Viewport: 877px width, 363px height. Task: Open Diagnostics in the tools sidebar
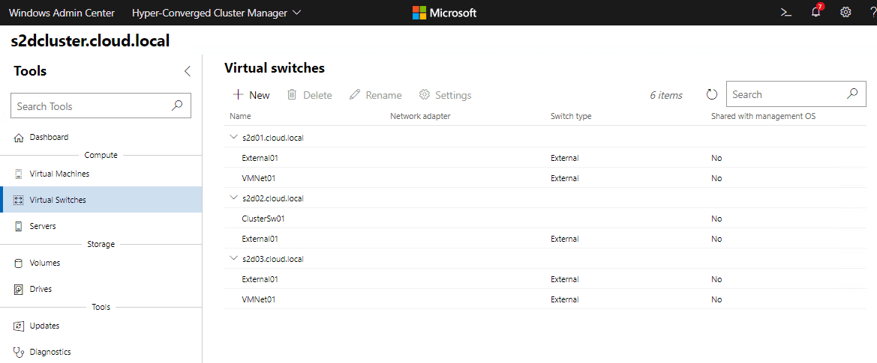point(50,351)
